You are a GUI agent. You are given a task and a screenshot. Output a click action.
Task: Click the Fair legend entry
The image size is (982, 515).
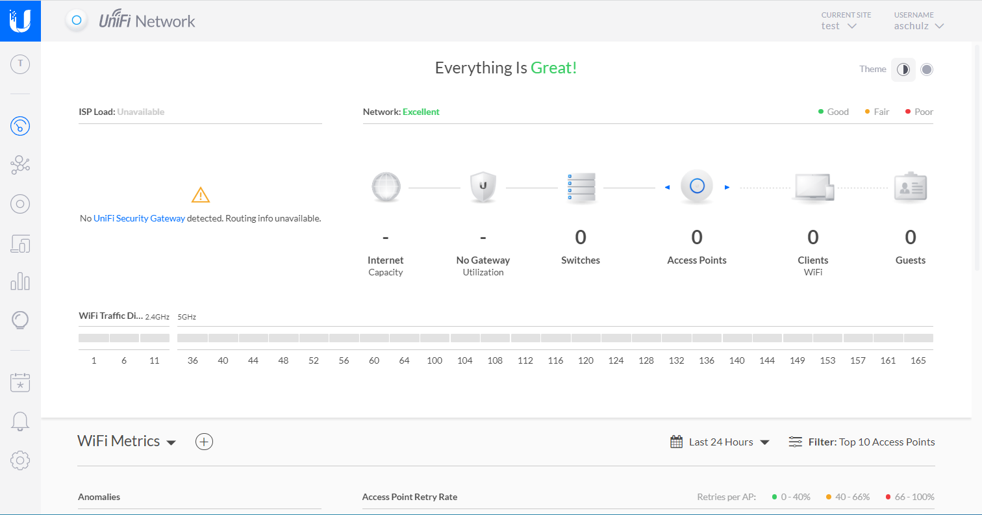877,112
